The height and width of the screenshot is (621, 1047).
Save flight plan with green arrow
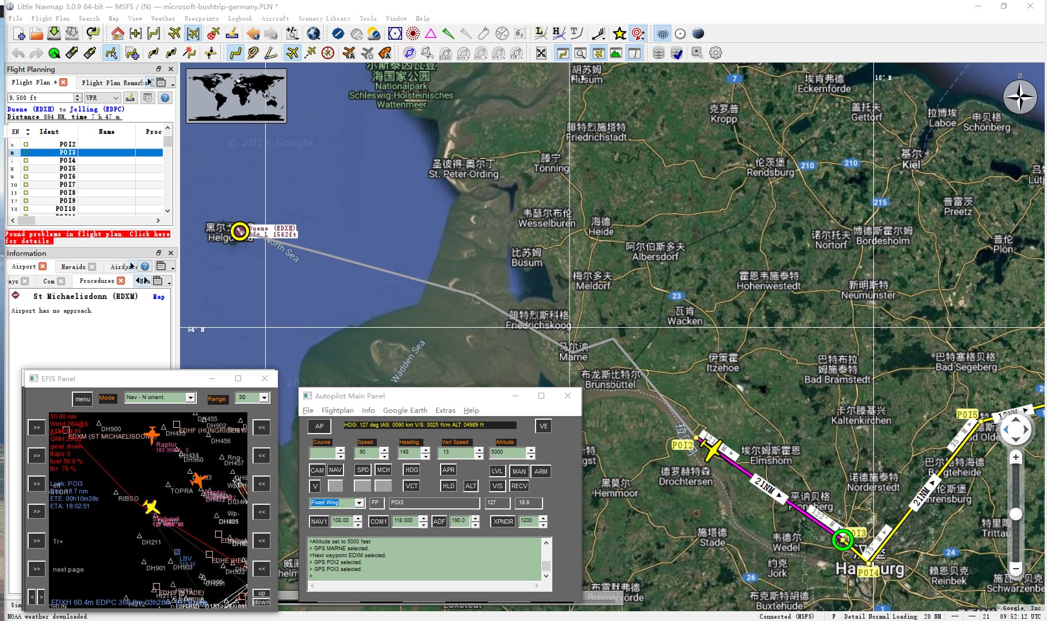pos(54,34)
